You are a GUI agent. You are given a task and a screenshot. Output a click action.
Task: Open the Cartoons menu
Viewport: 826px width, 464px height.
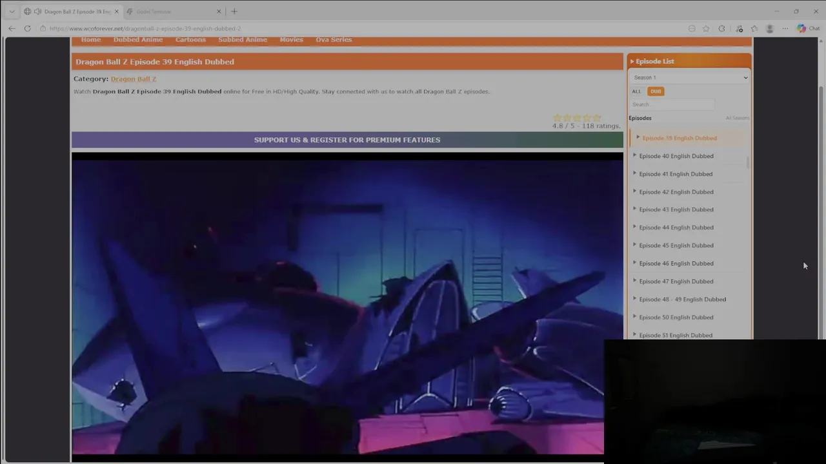(x=190, y=40)
